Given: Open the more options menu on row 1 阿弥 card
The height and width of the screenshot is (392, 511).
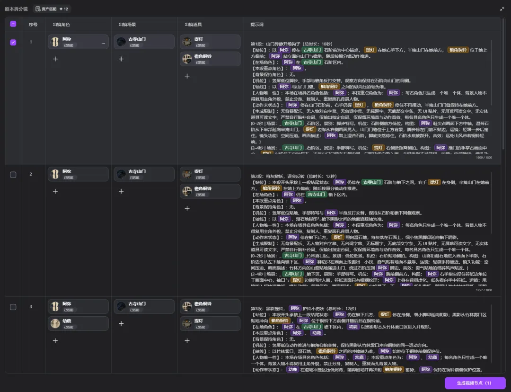Looking at the screenshot, I should point(103,43).
